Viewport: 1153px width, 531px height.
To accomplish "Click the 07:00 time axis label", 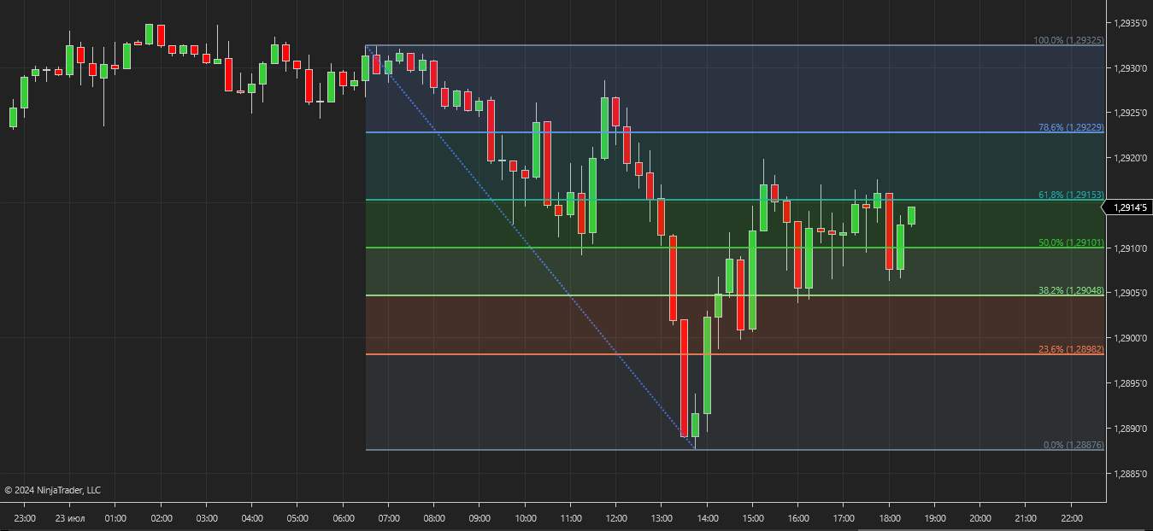I will pos(389,518).
